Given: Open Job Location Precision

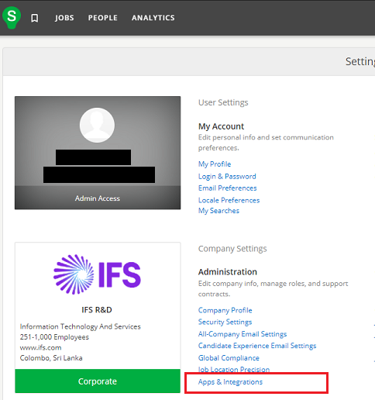Looking at the screenshot, I should click(x=234, y=369).
